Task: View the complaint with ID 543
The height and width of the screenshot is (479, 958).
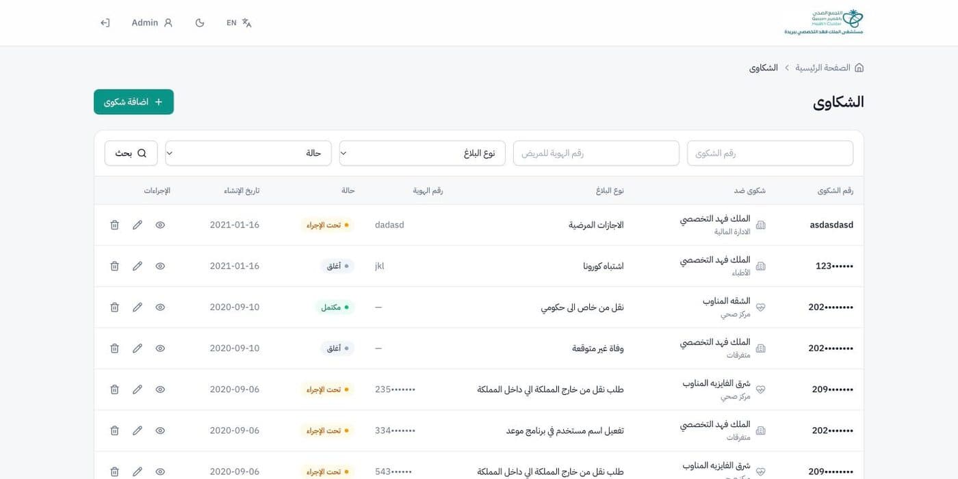Action: [160, 471]
